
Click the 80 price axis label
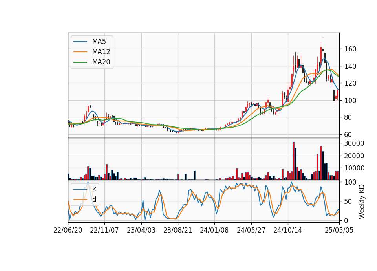pos(348,117)
